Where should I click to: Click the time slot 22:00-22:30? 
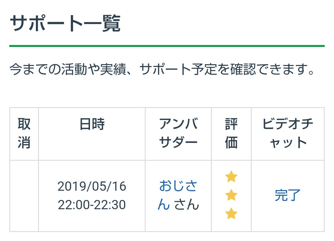[92, 205]
